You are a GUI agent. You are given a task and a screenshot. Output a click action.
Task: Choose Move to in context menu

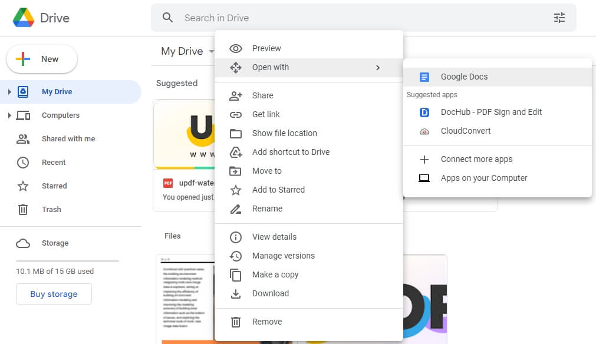coord(309,171)
